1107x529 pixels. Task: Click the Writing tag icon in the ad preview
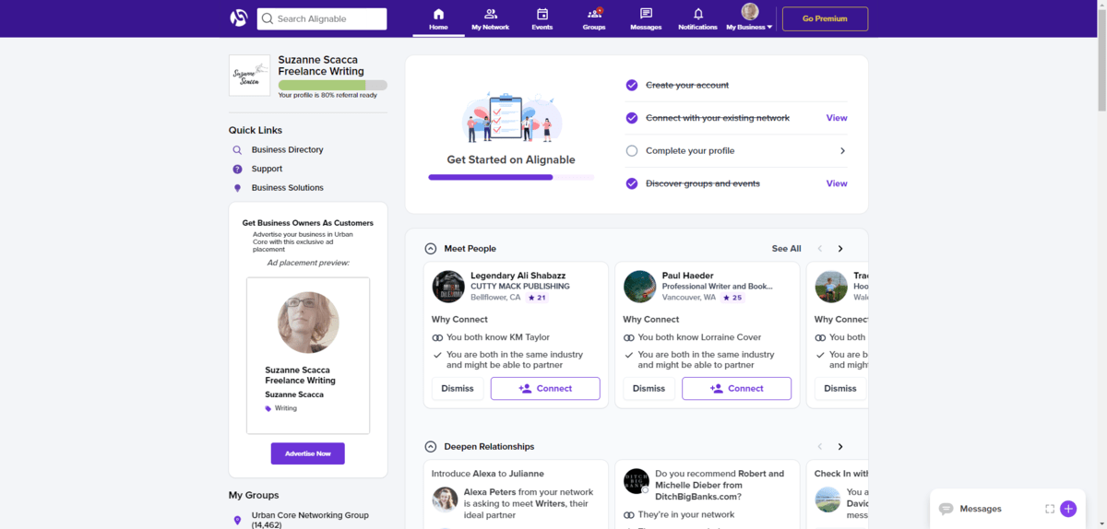268,408
